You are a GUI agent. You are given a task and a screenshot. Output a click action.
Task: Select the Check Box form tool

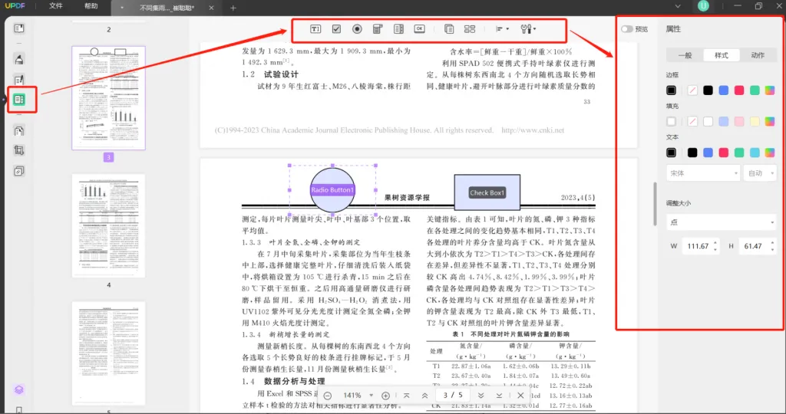click(x=336, y=29)
